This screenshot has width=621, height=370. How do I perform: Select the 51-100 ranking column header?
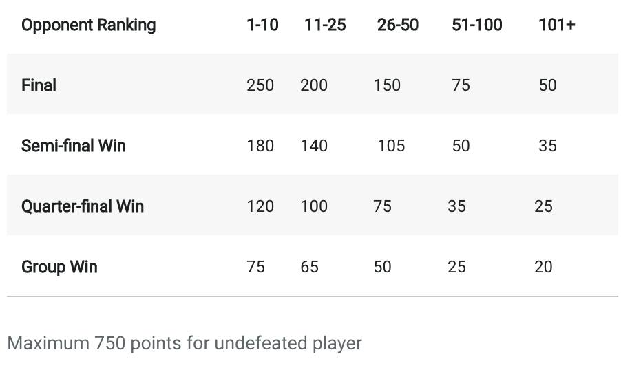[476, 25]
